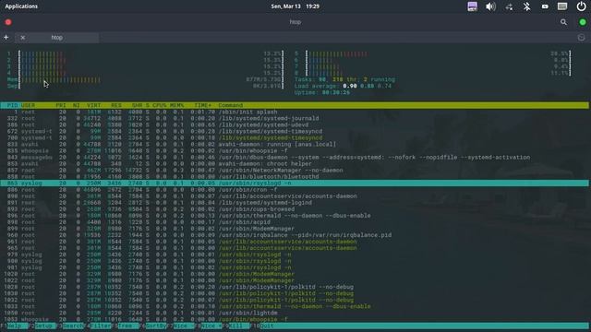Select the cups-browsed process row
Screen dimensions: 591x332
pyautogui.click(x=295, y=209)
